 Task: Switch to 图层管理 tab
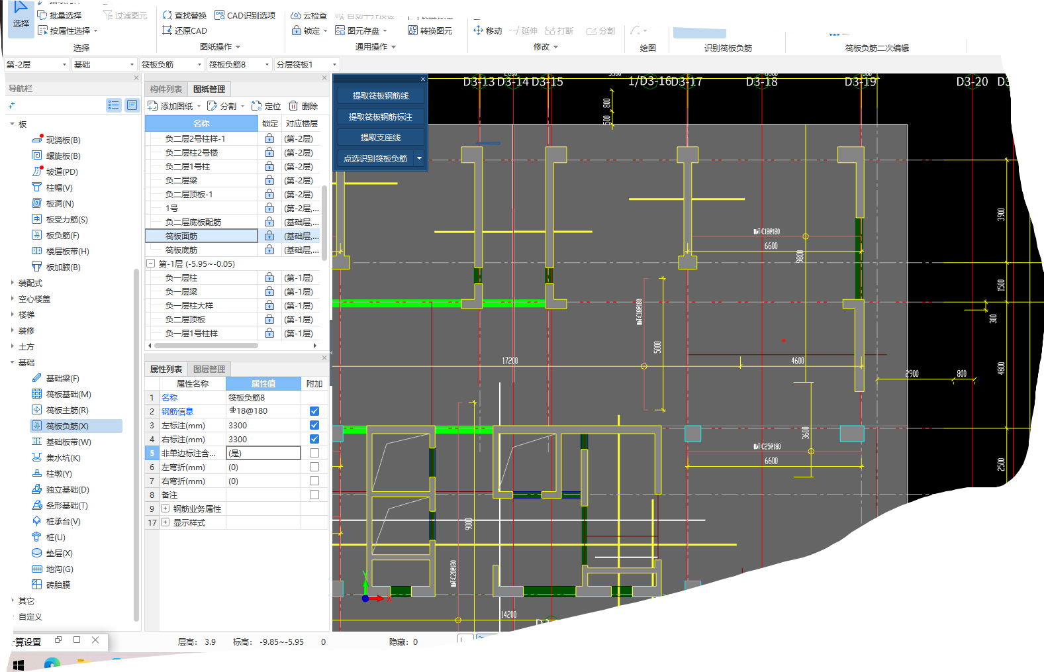pos(209,369)
